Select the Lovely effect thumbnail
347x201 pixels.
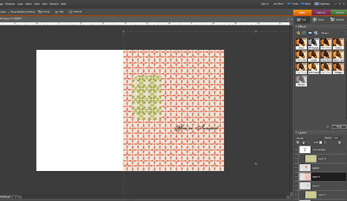pos(313,56)
